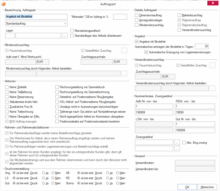Expand the Standardauftrag dropdown
Screen dimensions: 220x191
point(65,24)
